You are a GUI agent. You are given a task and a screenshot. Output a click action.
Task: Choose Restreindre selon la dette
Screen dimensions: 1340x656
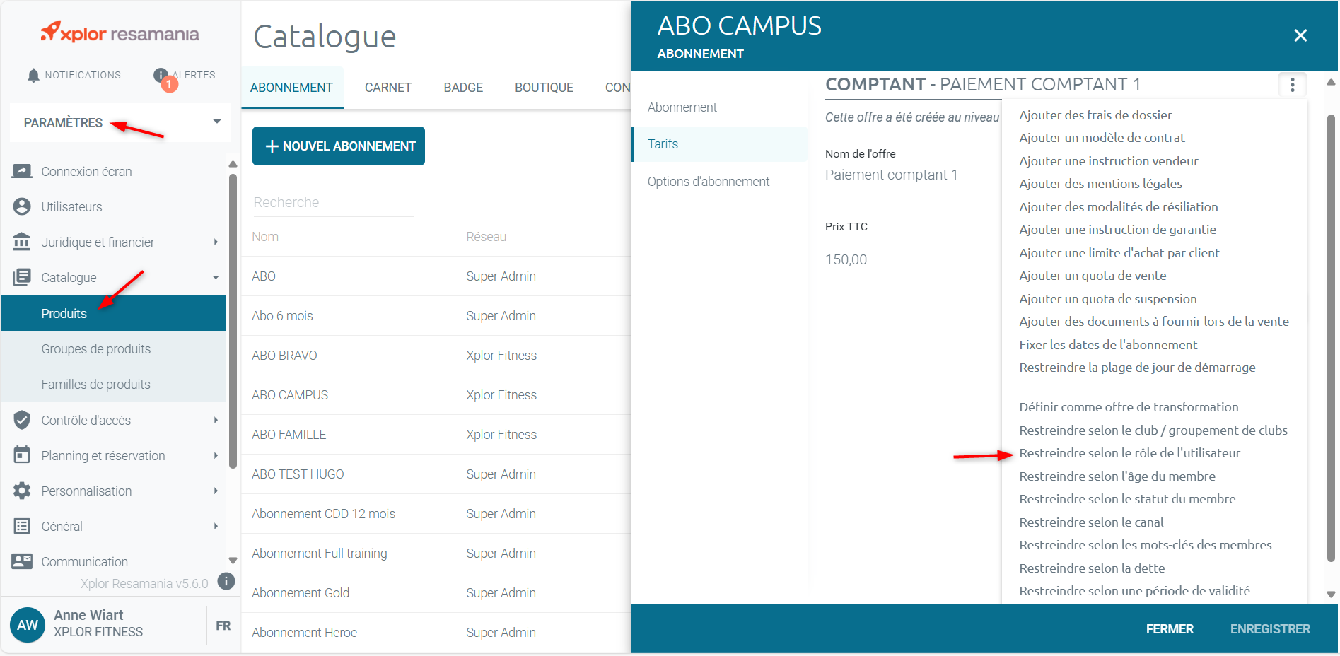tap(1092, 568)
